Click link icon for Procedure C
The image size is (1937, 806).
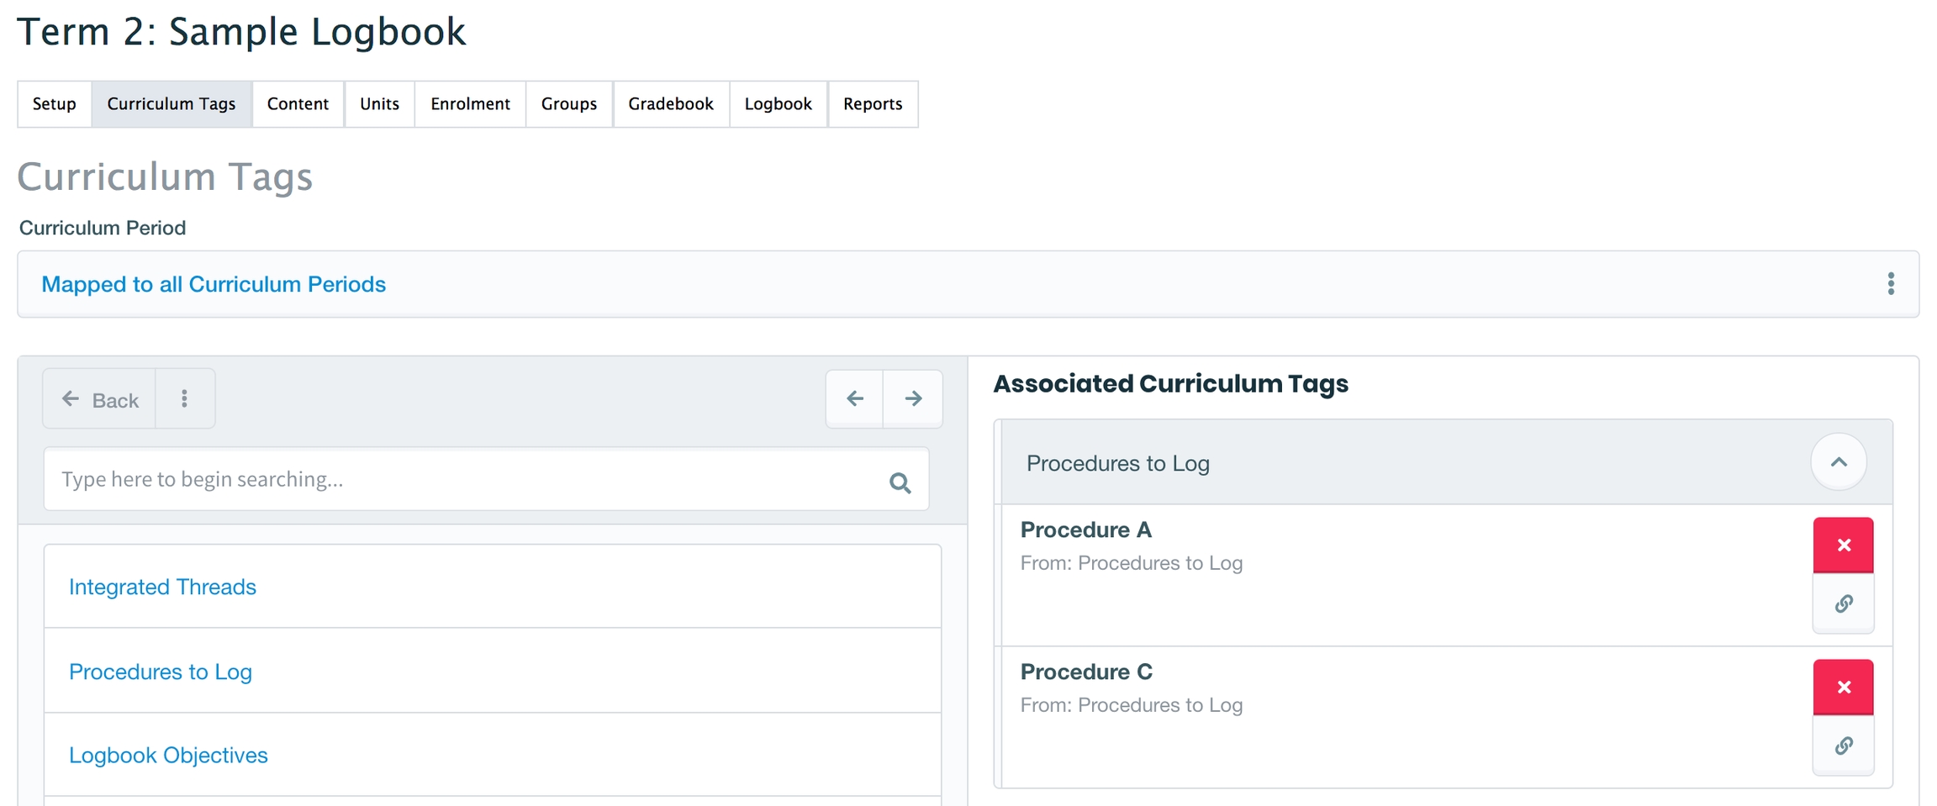coord(1843,745)
